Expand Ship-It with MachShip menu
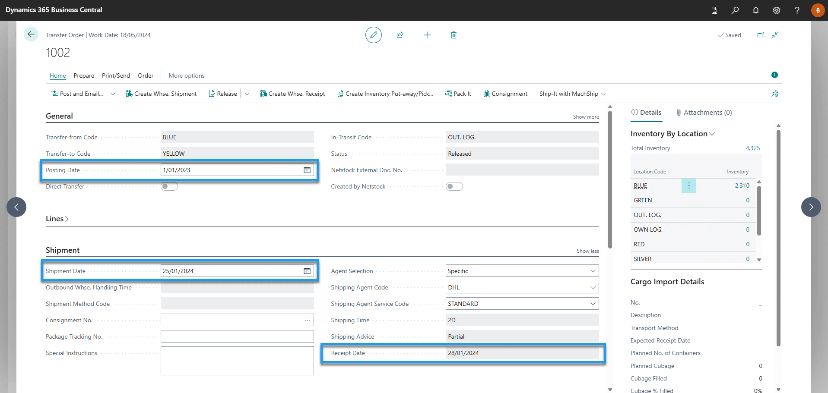Screen dimensions: 828x393 (572, 94)
